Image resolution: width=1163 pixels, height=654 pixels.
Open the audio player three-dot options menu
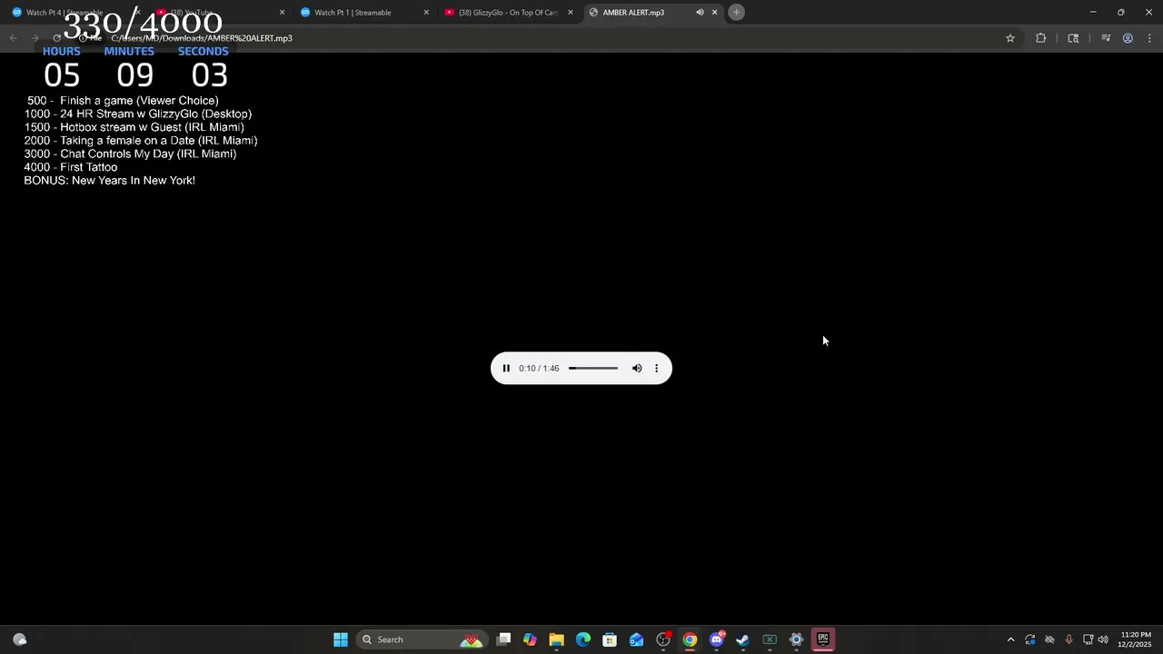(656, 368)
